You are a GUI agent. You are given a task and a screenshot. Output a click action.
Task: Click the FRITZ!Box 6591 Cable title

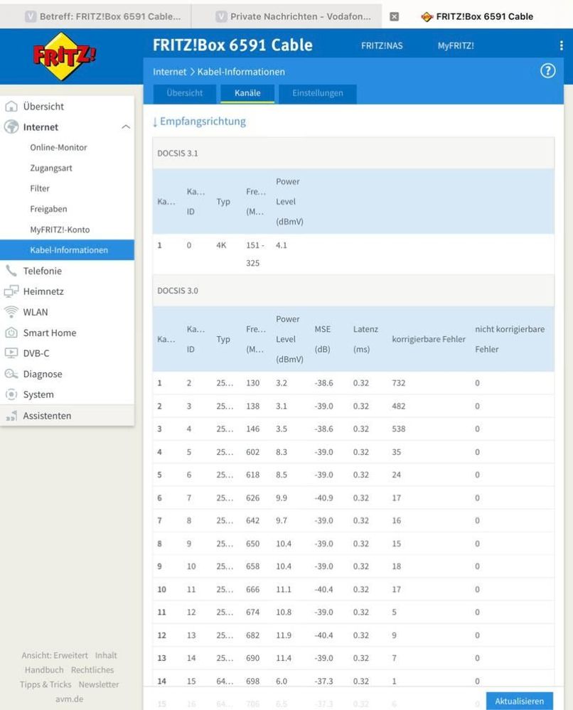pyautogui.click(x=232, y=45)
